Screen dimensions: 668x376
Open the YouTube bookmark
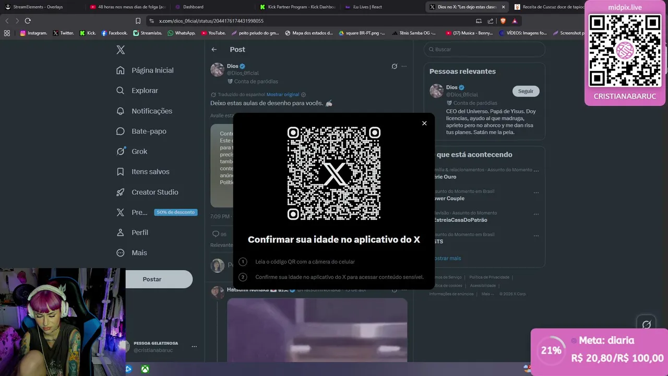pos(213,33)
